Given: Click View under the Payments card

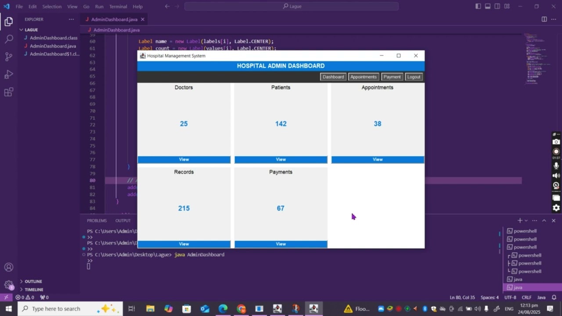Looking at the screenshot, I should click(281, 244).
